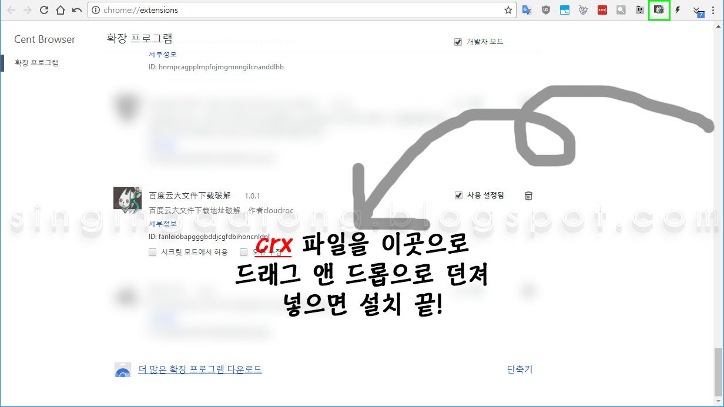Click the version number 1.0.1
Viewport: 724px width, 407px height.
(x=252, y=196)
